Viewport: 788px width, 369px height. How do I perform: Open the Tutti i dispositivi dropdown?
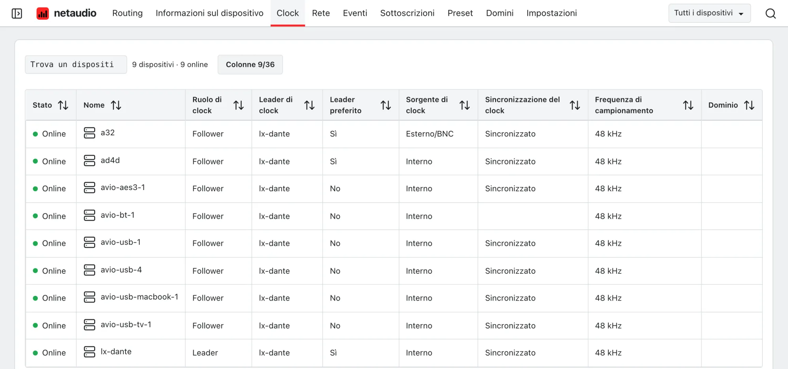click(x=709, y=13)
